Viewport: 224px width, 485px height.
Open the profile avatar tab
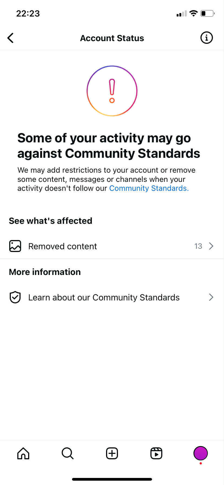(x=200, y=453)
